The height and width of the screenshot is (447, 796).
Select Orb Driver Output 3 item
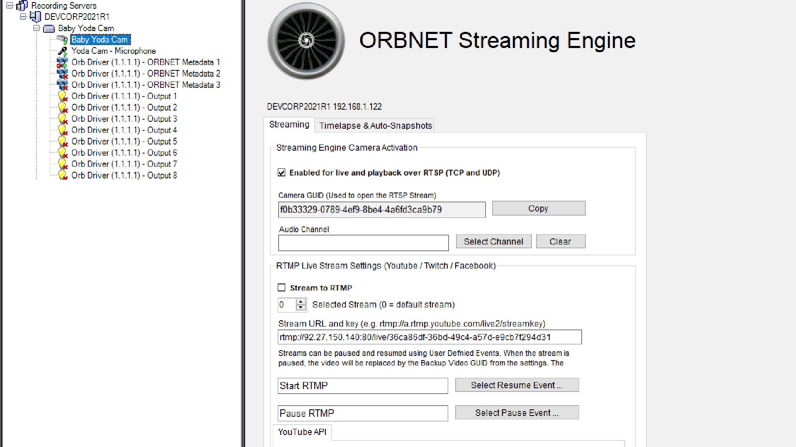[124, 119]
